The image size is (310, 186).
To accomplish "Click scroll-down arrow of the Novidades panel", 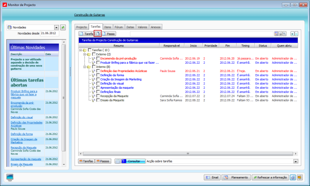I will click(x=64, y=164).
